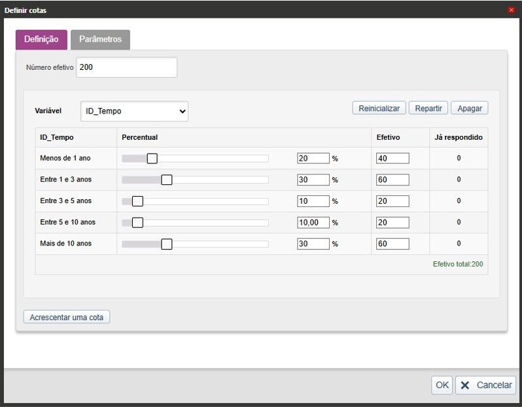Edit percent field for Entre 3 e 5 anos
This screenshot has height=407, width=522.
click(x=313, y=201)
